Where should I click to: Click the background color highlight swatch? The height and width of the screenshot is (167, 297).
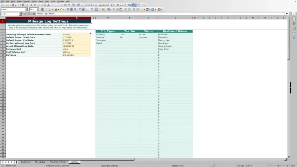(61, 10)
